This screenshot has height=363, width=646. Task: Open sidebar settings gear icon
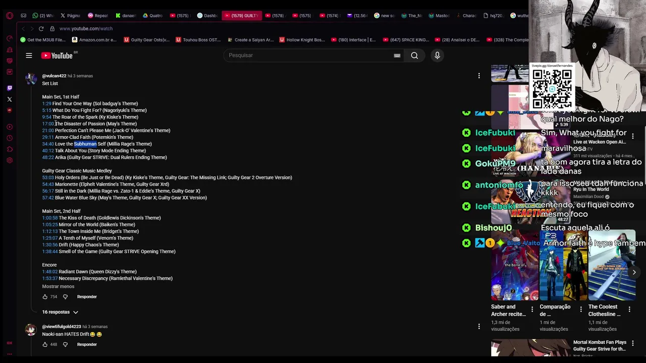[10, 160]
